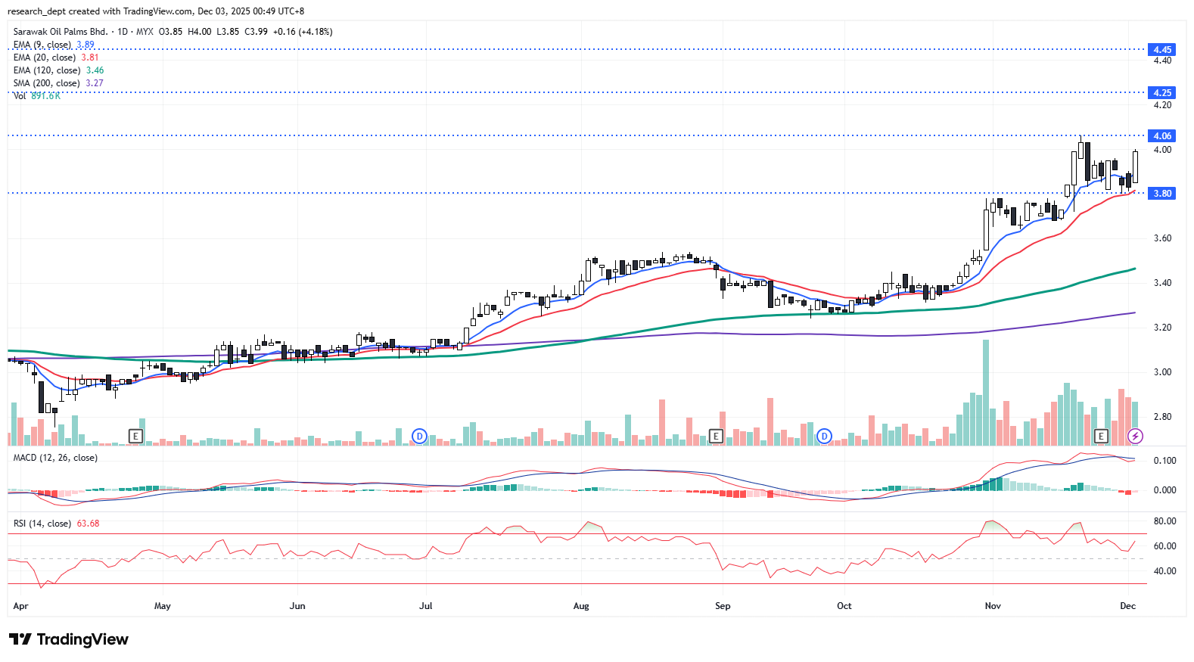Click the TradingView logo
This screenshot has width=1194, height=662.
(x=69, y=639)
